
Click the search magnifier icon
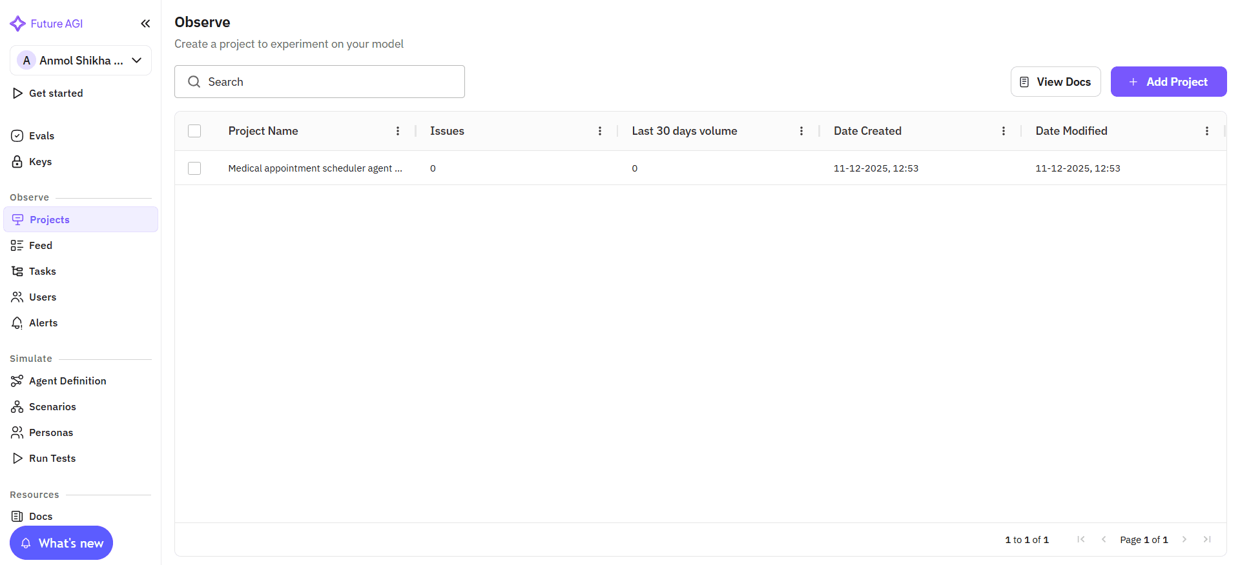point(194,82)
